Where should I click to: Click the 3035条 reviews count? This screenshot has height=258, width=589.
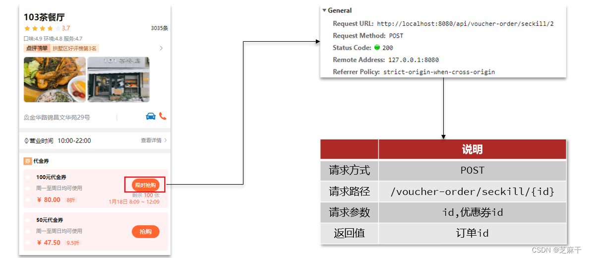point(159,28)
